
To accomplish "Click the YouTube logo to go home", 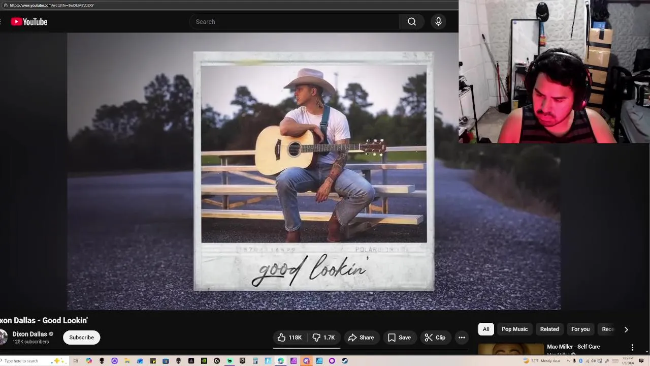I will click(29, 22).
